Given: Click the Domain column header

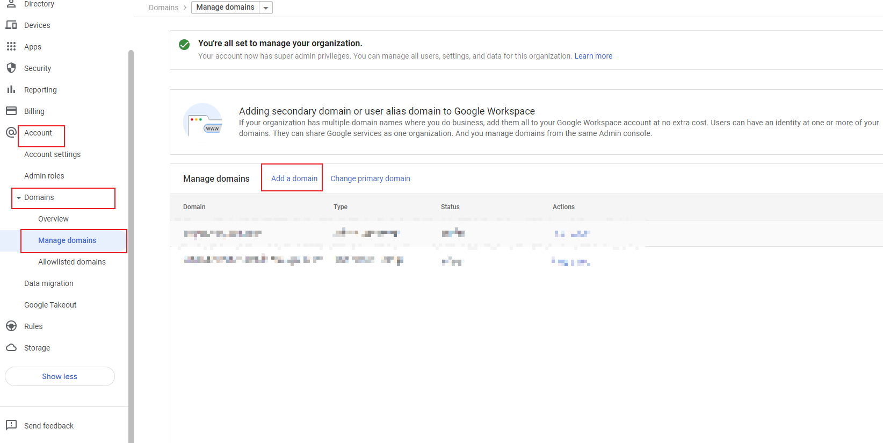Looking at the screenshot, I should [x=194, y=207].
